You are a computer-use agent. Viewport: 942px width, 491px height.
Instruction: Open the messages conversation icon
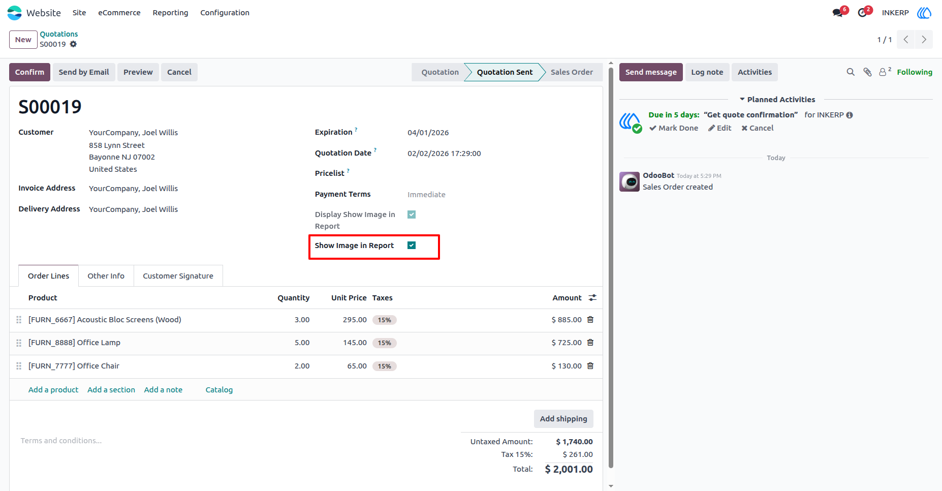click(838, 13)
